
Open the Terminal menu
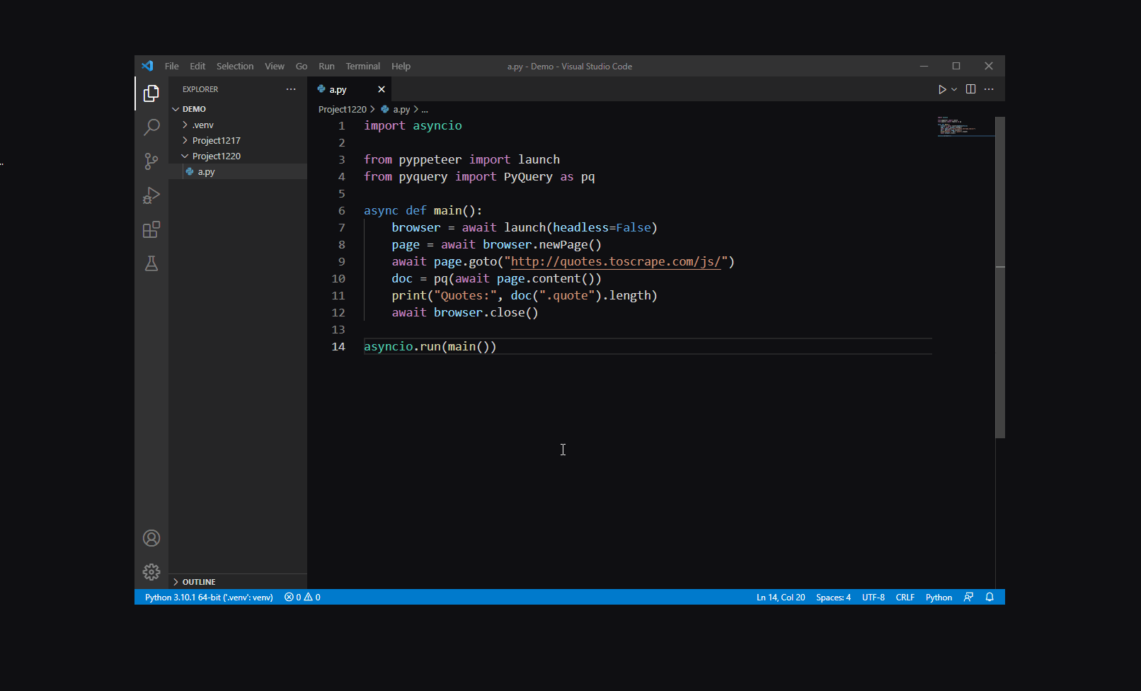pos(362,66)
